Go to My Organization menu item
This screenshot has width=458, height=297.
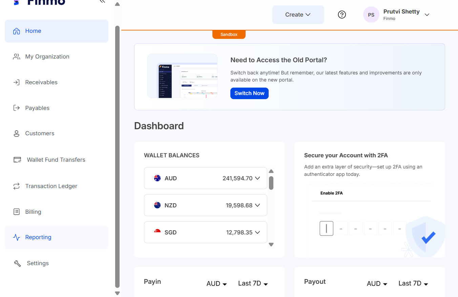pyautogui.click(x=57, y=57)
